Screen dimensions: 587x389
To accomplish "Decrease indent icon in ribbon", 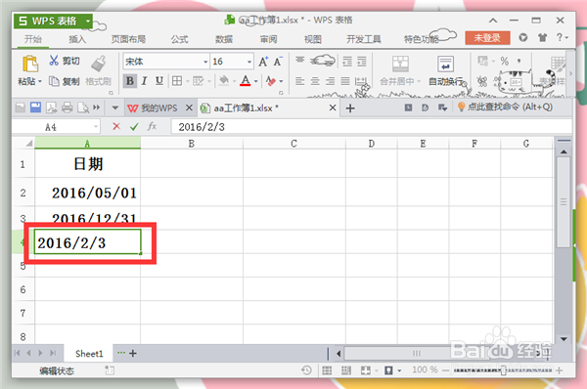I will 347,61.
